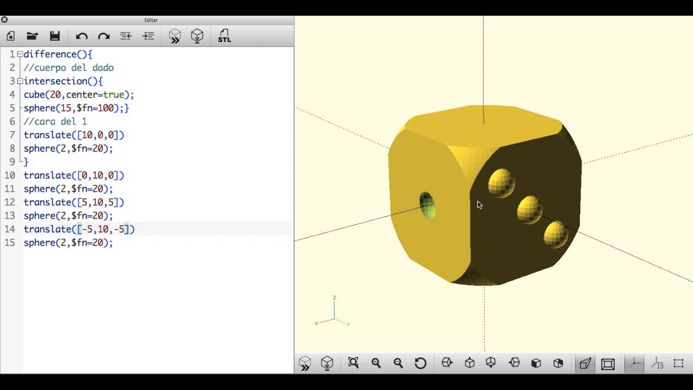Show crosshairs in the viewport
693x390 pixels.
coord(678,363)
